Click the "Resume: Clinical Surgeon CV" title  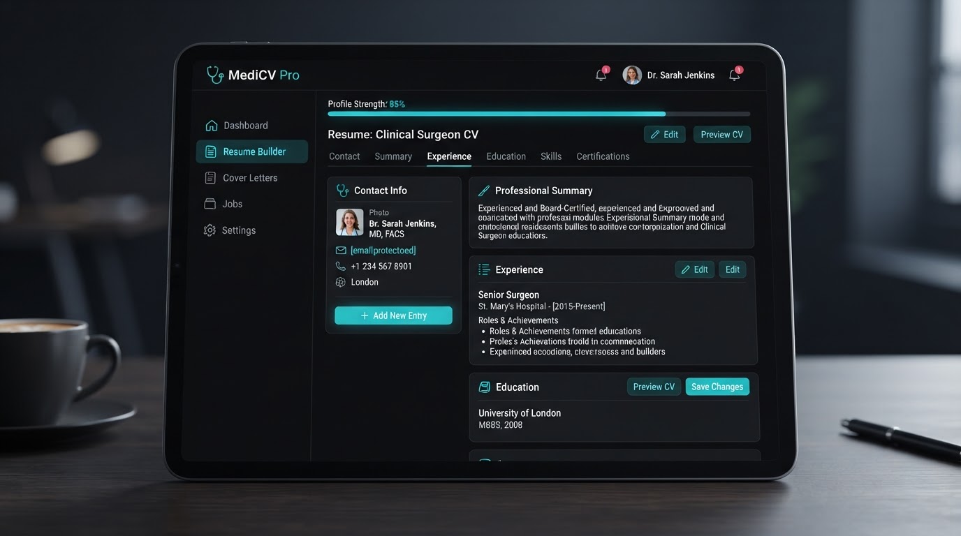click(403, 135)
